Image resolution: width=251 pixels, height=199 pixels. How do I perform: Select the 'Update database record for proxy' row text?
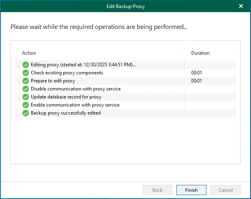point(66,97)
